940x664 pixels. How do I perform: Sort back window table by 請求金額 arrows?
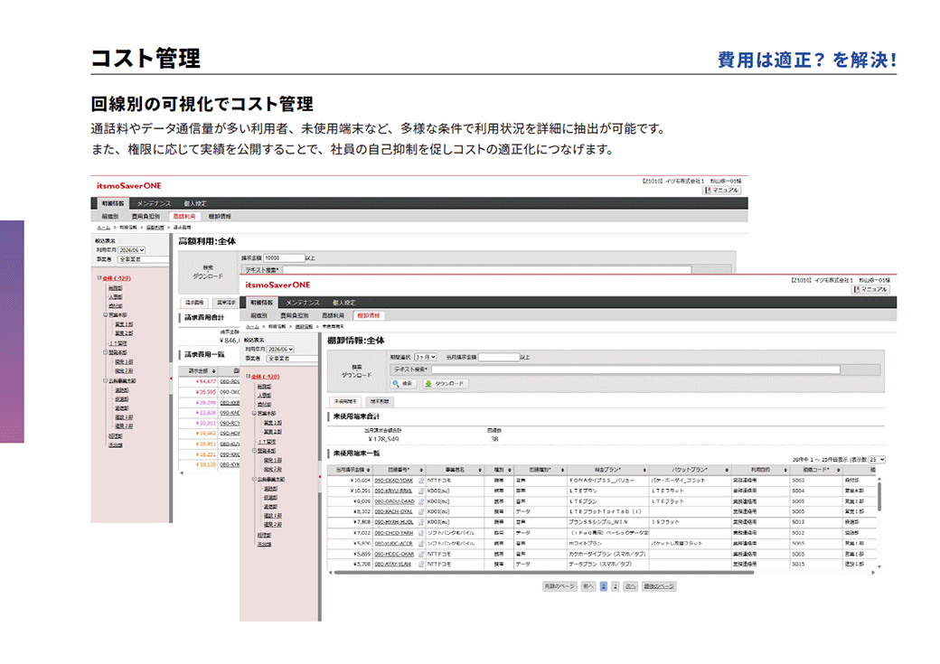coord(213,371)
